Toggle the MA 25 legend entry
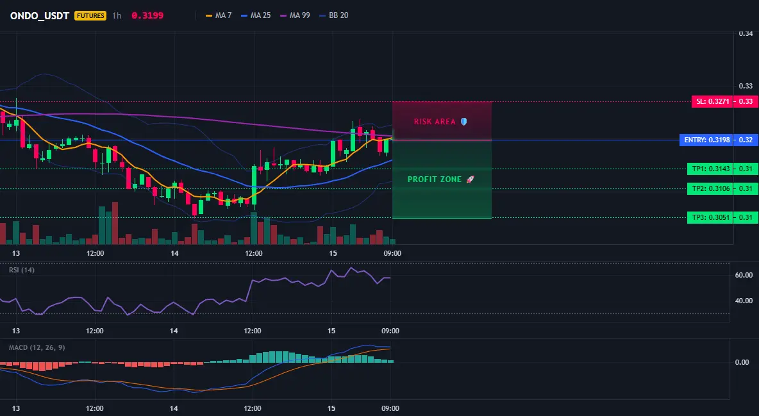The image size is (759, 416). tap(256, 15)
